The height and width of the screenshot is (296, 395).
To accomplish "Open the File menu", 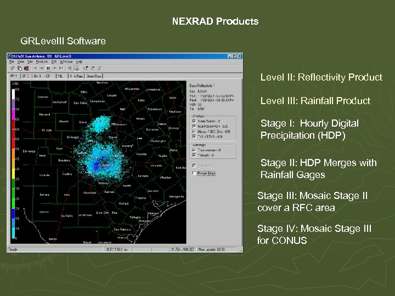I will (x=12, y=61).
